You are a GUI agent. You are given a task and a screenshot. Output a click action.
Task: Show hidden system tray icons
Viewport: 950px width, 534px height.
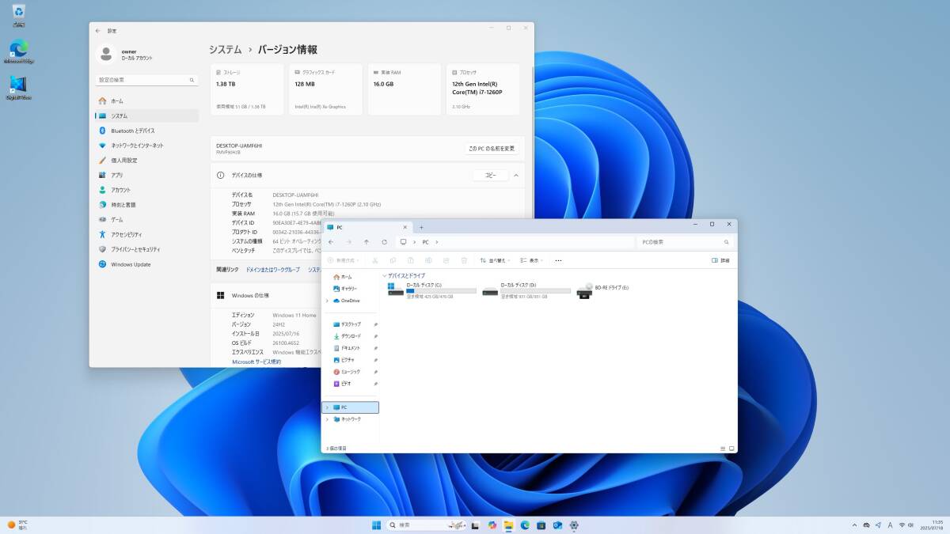[x=854, y=525]
